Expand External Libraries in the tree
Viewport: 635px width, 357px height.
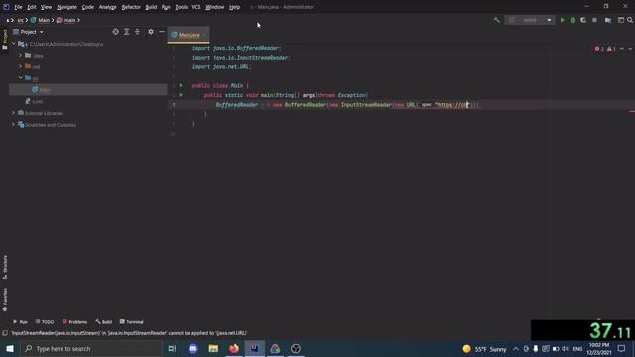pyautogui.click(x=13, y=113)
